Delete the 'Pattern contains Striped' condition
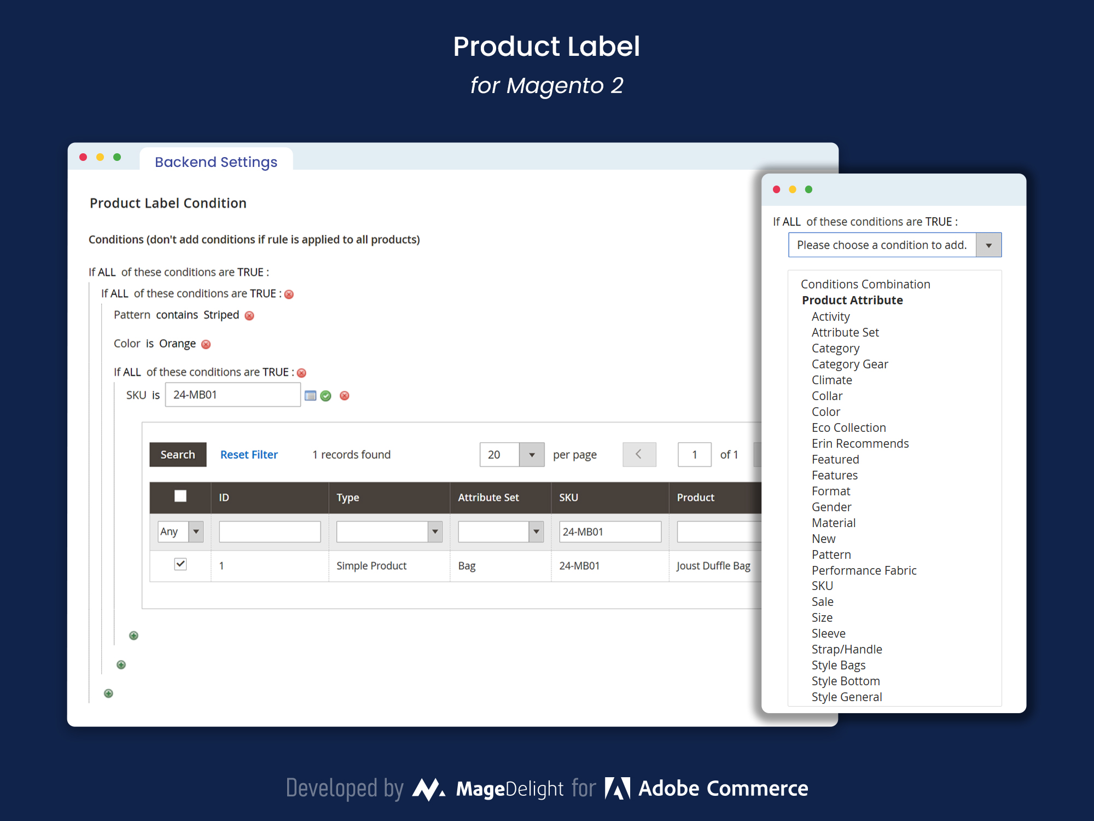Screen dimensions: 1094x821 pos(249,316)
